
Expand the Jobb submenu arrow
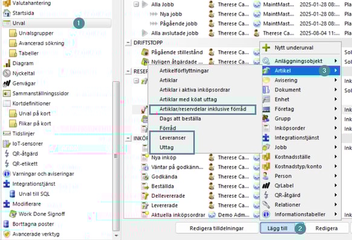coord(336,147)
